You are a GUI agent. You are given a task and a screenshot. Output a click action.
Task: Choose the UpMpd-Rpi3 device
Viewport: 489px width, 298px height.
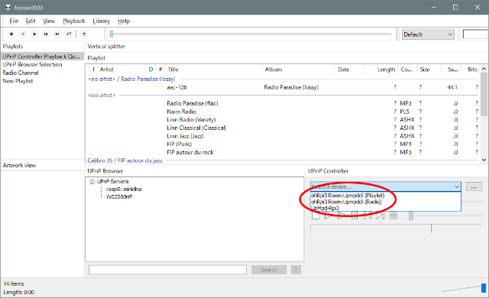pos(385,208)
